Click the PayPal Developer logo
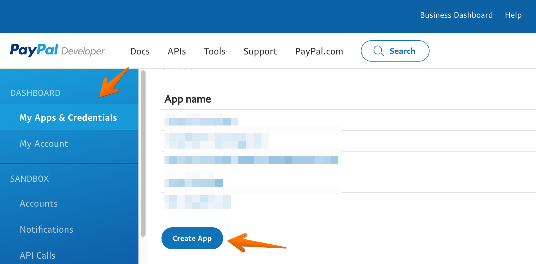 pyautogui.click(x=57, y=50)
